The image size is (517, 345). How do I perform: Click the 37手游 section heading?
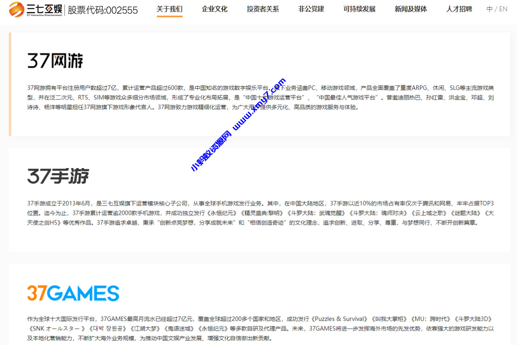[x=58, y=176]
